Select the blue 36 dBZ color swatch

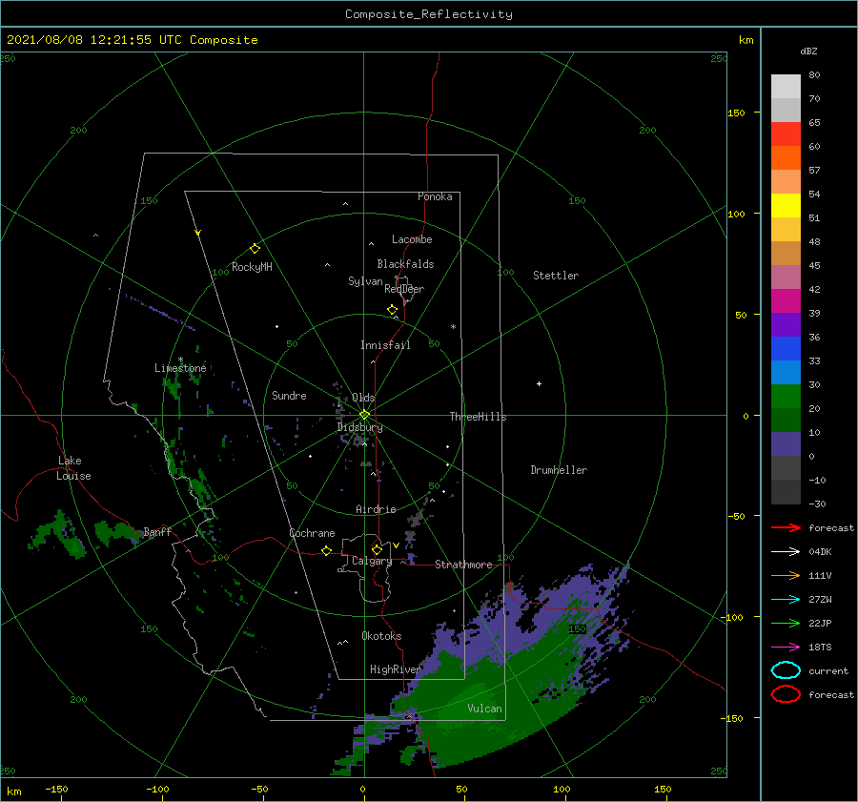click(x=786, y=349)
